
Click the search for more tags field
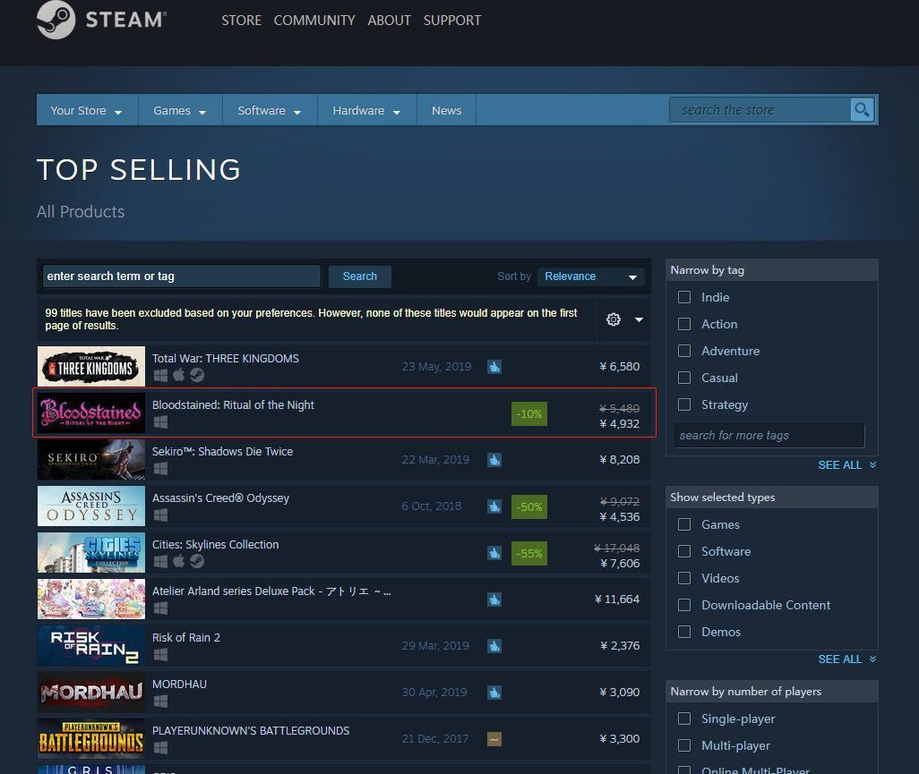[x=769, y=436]
